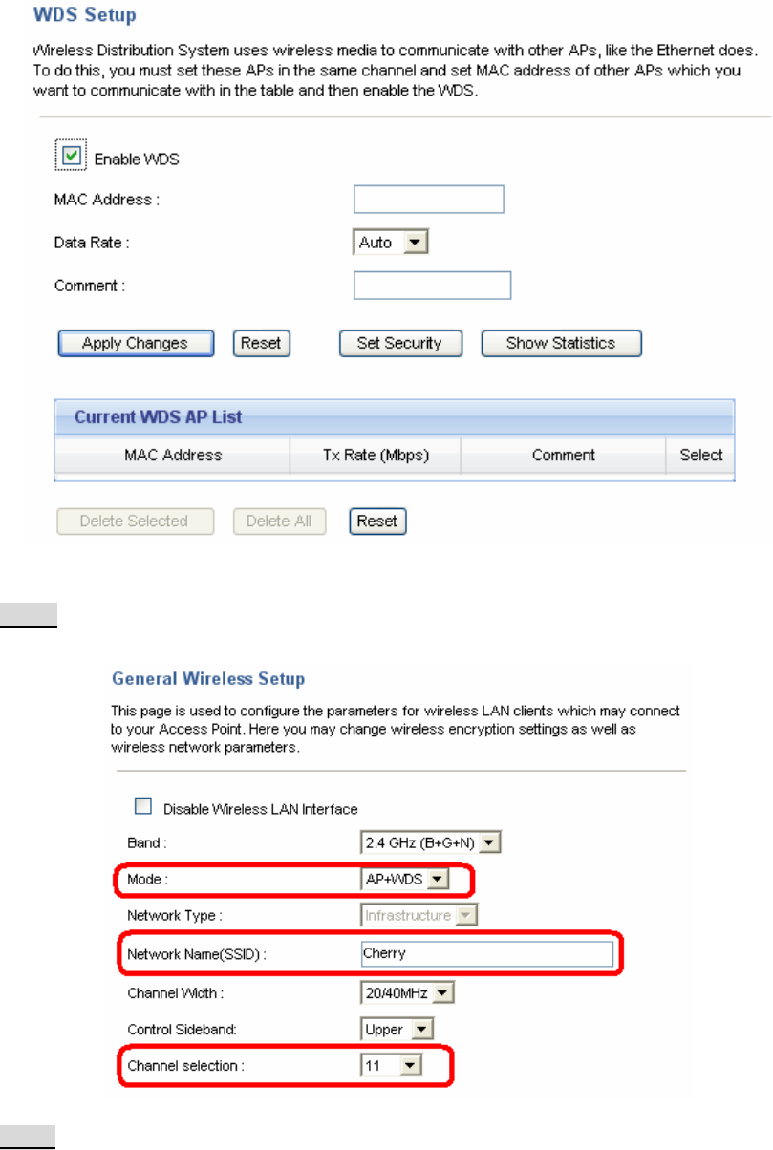The image size is (773, 1150).
Task: Click the WDS Setup page title
Action: click(85, 16)
